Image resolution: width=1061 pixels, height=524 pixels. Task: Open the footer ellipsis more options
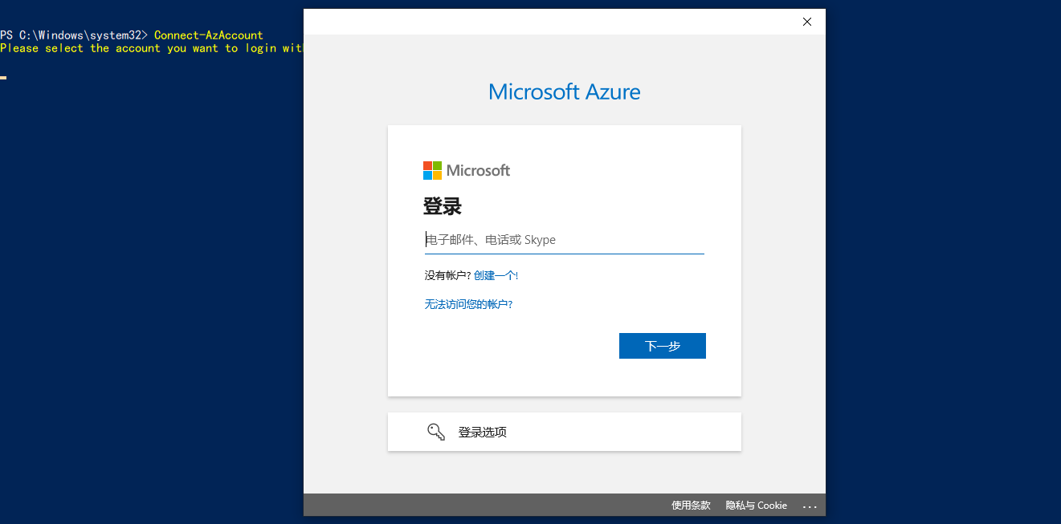click(810, 506)
